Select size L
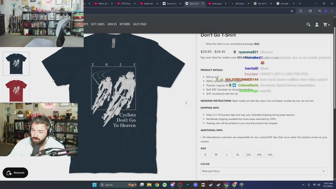This screenshot has height=189, width=336. [x=227, y=155]
